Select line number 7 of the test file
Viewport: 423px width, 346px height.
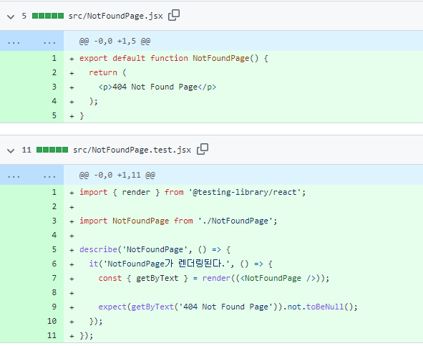click(x=54, y=278)
